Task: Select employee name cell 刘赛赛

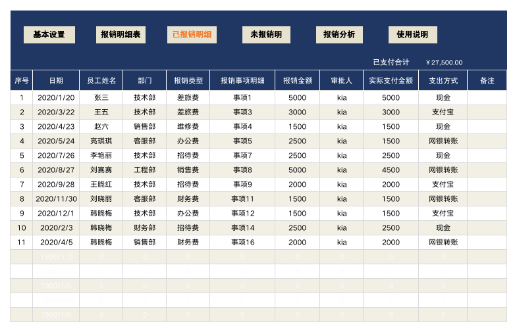Action: tap(101, 170)
